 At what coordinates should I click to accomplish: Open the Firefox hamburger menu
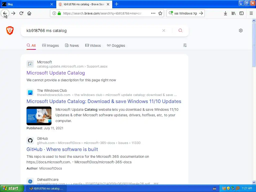click(x=251, y=13)
